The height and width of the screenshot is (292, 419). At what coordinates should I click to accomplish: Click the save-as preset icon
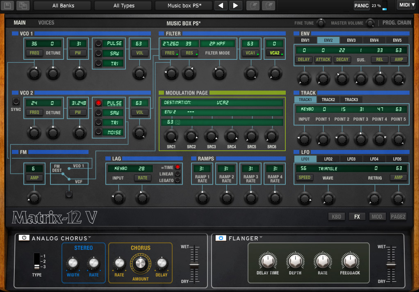(23, 5)
